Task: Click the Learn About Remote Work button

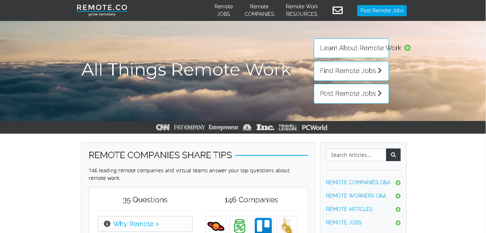Action: pyautogui.click(x=351, y=48)
